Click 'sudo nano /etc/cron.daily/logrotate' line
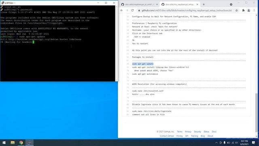259x146 pixels. 152,111
